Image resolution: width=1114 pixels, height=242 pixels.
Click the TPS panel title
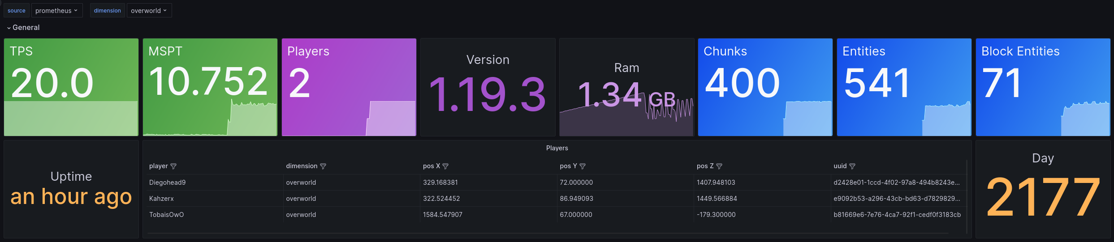(x=21, y=51)
